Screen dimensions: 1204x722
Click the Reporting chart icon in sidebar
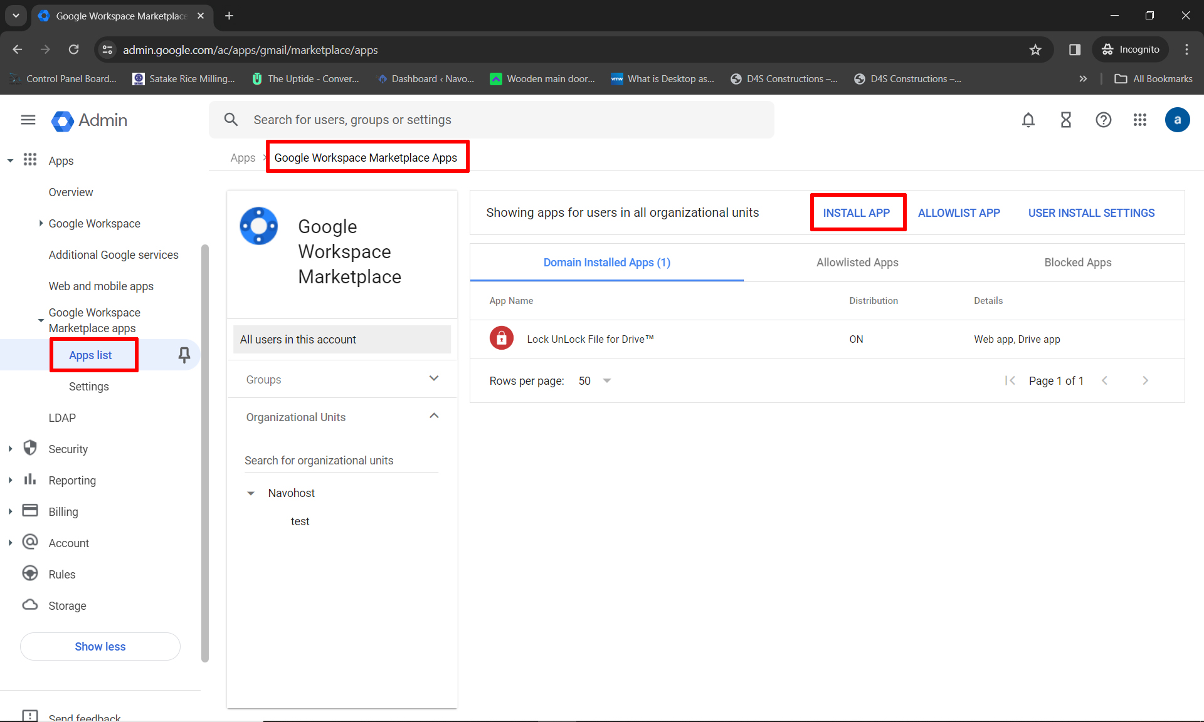click(30, 479)
